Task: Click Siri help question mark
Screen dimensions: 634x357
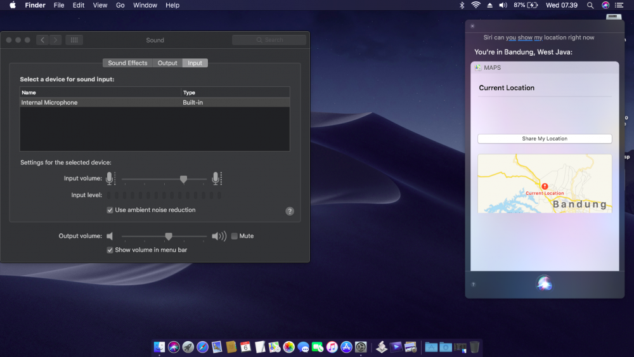Action: pyautogui.click(x=473, y=284)
